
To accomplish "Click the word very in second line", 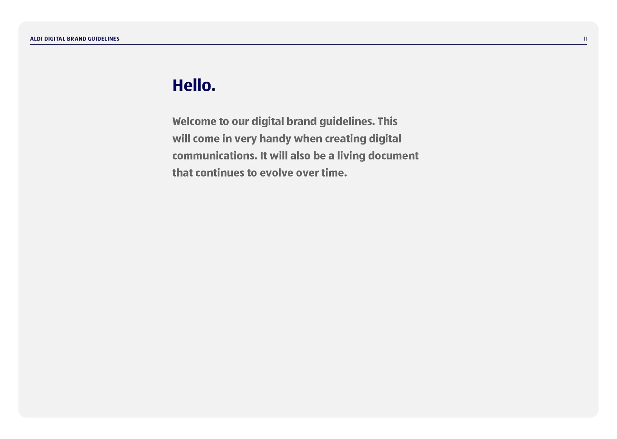I will [x=245, y=139].
